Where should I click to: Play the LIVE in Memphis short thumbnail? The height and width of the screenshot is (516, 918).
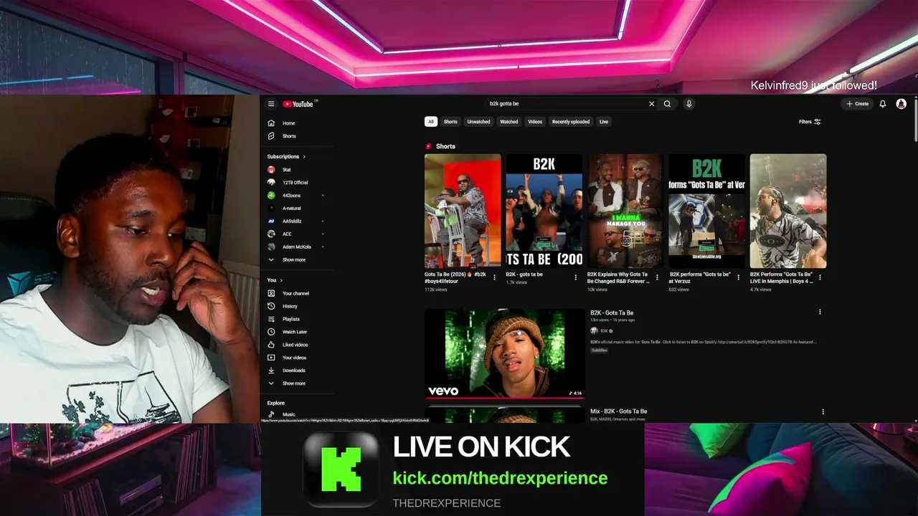pyautogui.click(x=788, y=211)
